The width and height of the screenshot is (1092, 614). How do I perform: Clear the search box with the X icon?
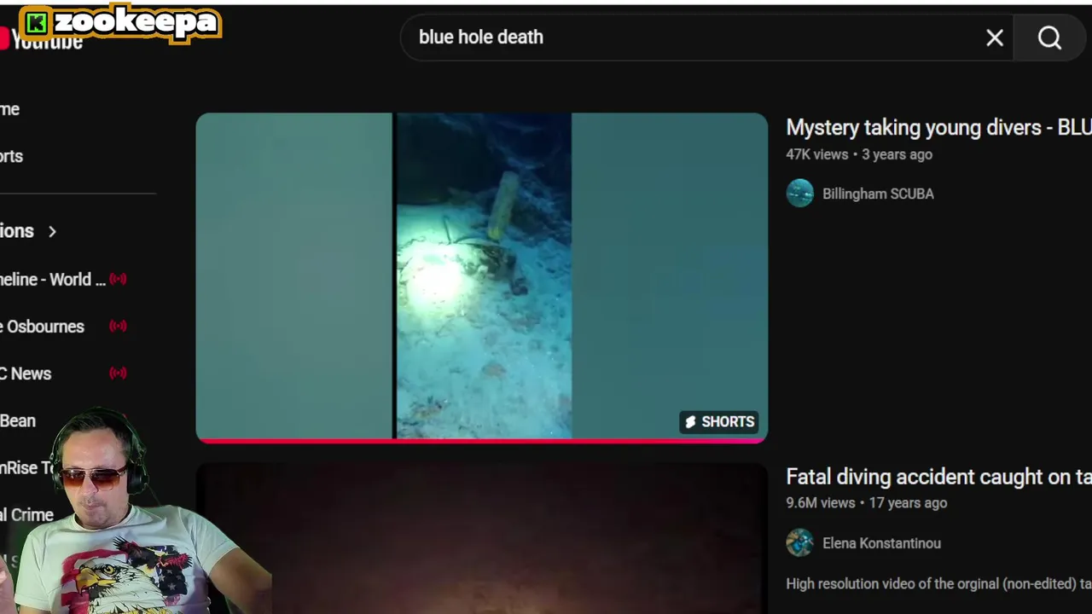tap(995, 38)
